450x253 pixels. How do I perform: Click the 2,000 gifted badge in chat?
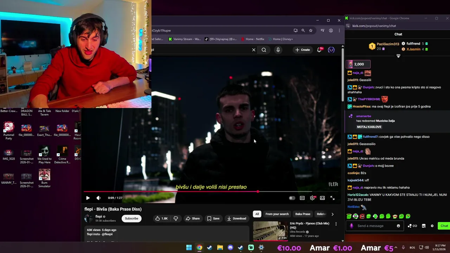click(x=358, y=64)
